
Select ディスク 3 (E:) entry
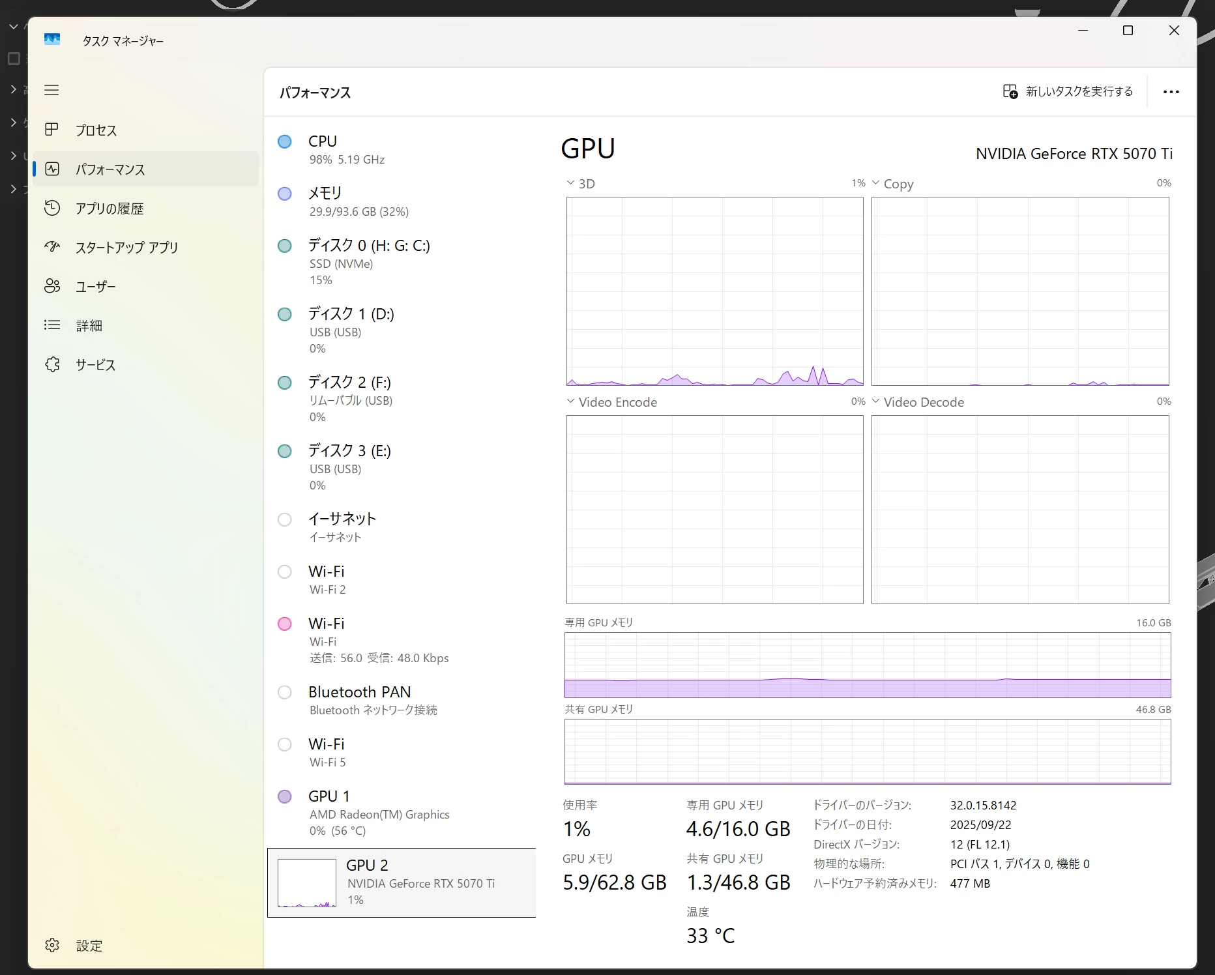[402, 467]
